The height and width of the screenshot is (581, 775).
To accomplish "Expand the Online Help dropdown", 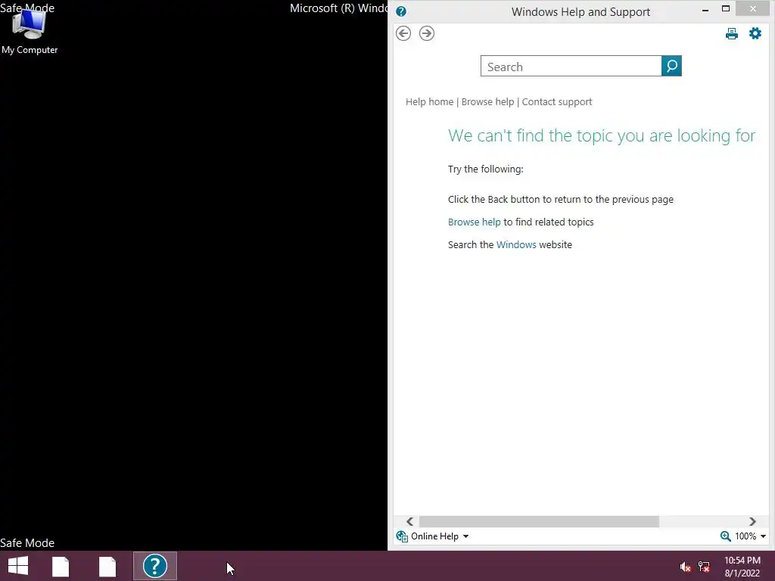I will click(432, 536).
